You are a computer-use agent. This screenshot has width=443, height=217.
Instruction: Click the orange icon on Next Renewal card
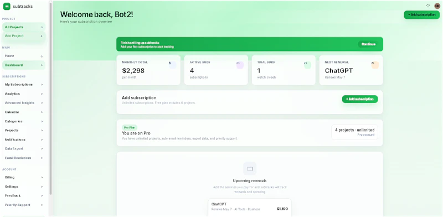[375, 65]
